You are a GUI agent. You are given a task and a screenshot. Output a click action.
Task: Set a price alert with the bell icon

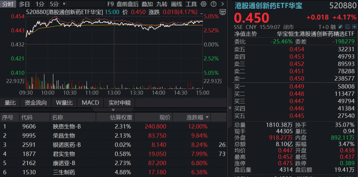[x=347, y=27]
